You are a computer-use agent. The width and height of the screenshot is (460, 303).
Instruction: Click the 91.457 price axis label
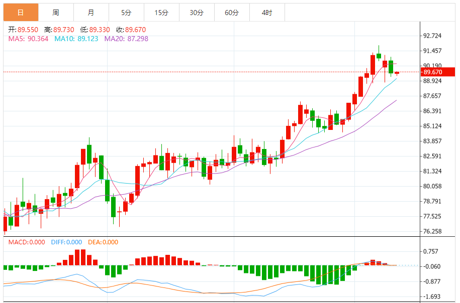coord(432,51)
